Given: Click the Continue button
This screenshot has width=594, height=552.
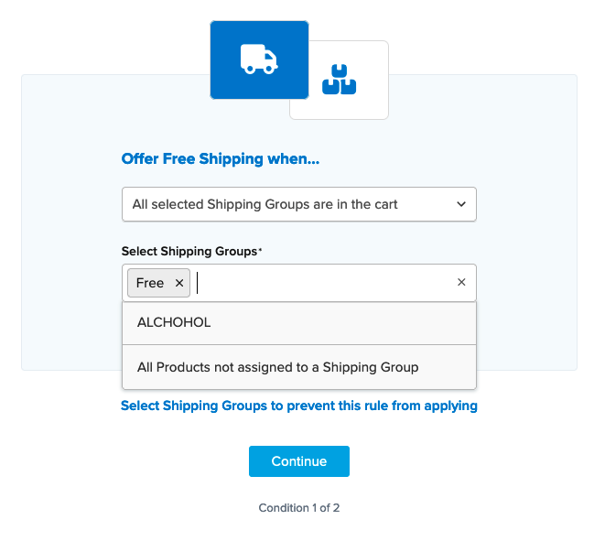Looking at the screenshot, I should pos(298,461).
